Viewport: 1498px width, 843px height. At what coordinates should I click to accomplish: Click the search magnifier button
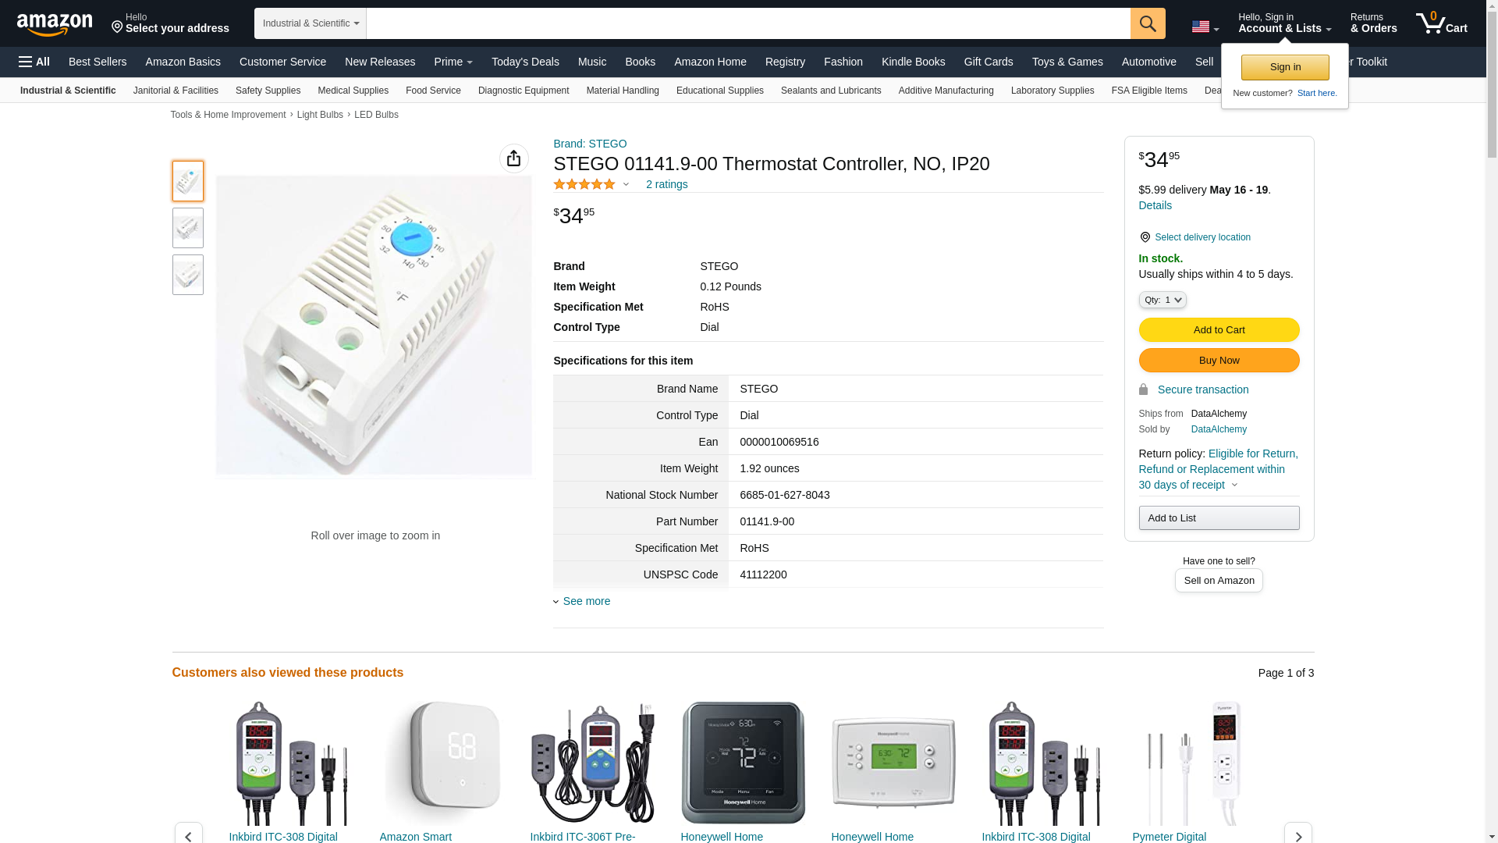click(1147, 23)
